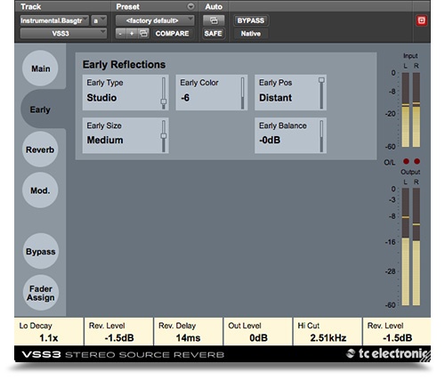Click the red target button in header
Viewport: 445px width, 380px height.
421,20
